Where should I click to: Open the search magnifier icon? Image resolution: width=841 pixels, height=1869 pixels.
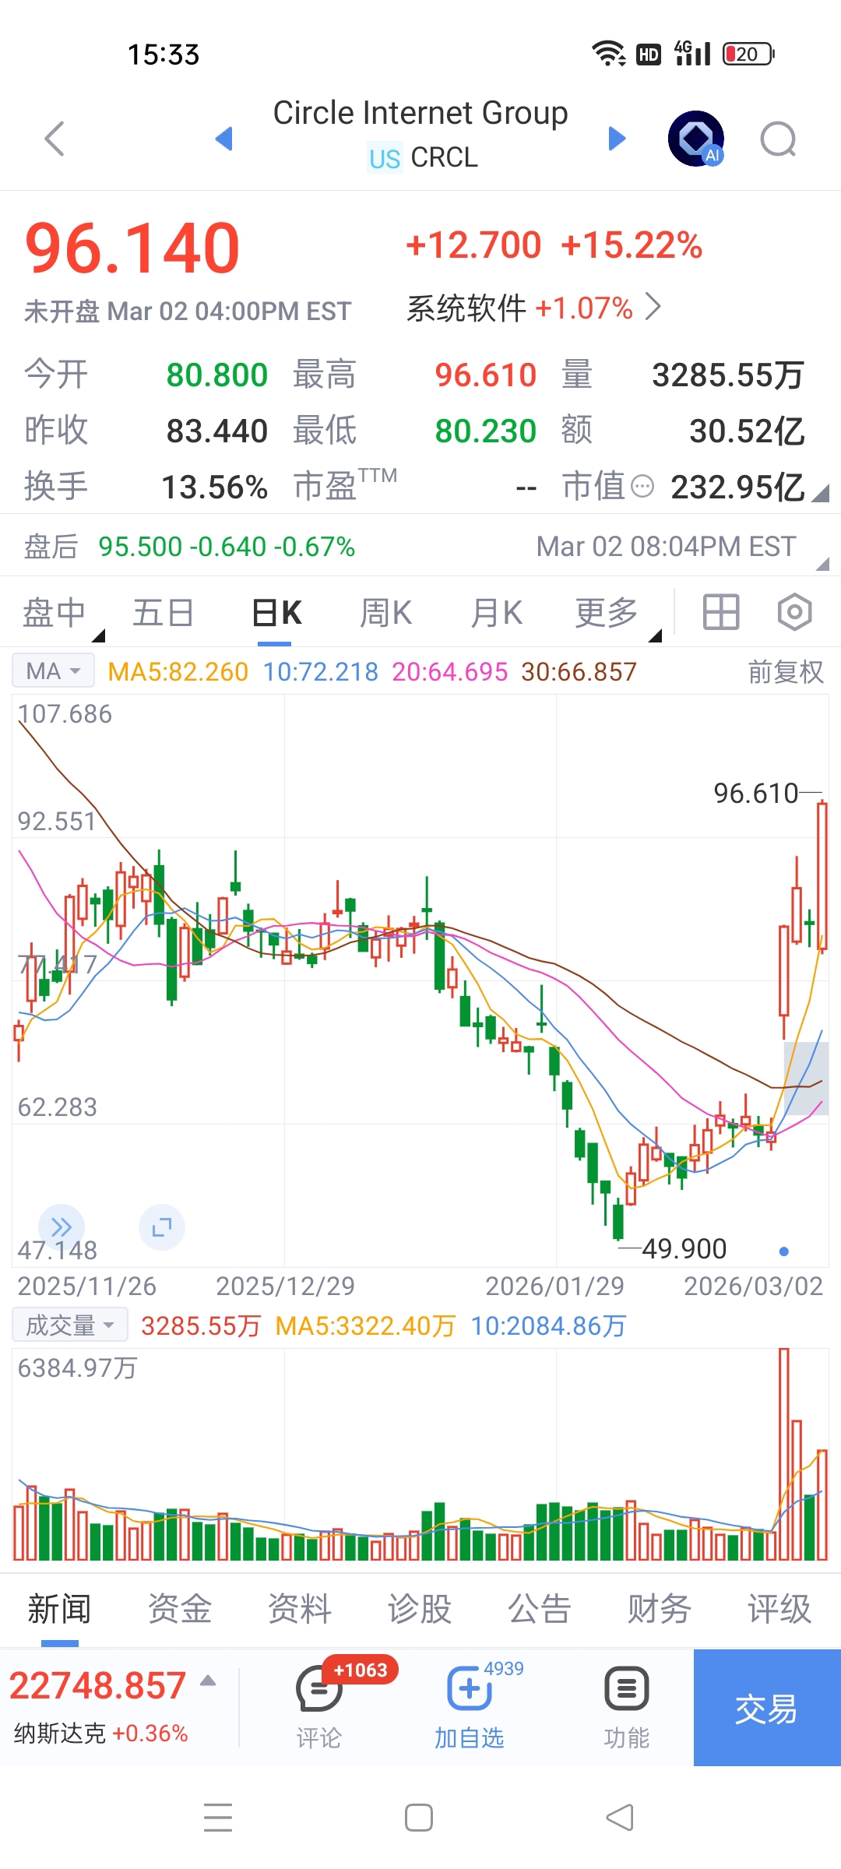point(778,139)
